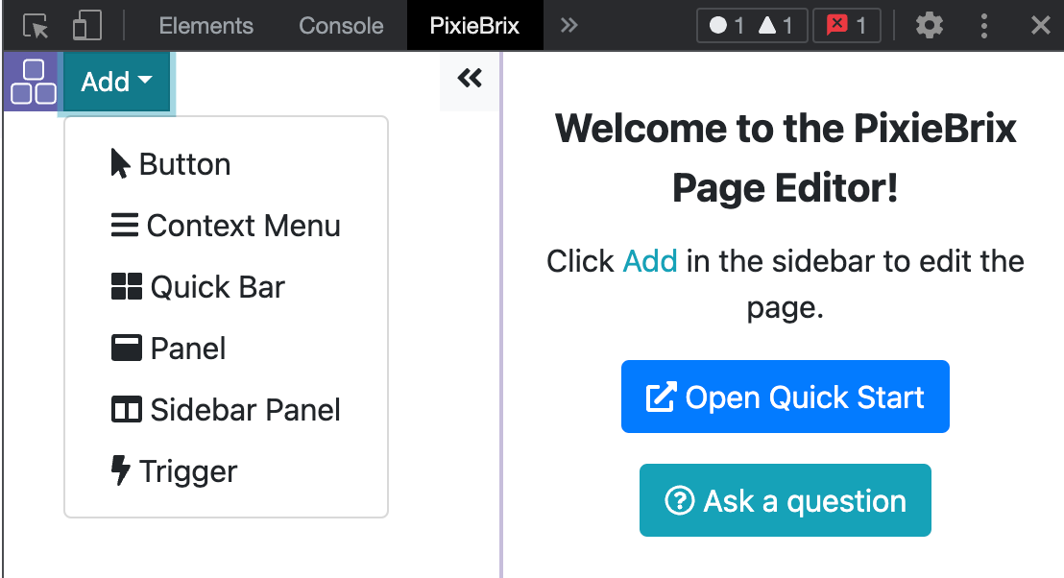This screenshot has height=578, width=1064.
Task: Toggle the device emulation toolbar
Action: click(x=86, y=25)
